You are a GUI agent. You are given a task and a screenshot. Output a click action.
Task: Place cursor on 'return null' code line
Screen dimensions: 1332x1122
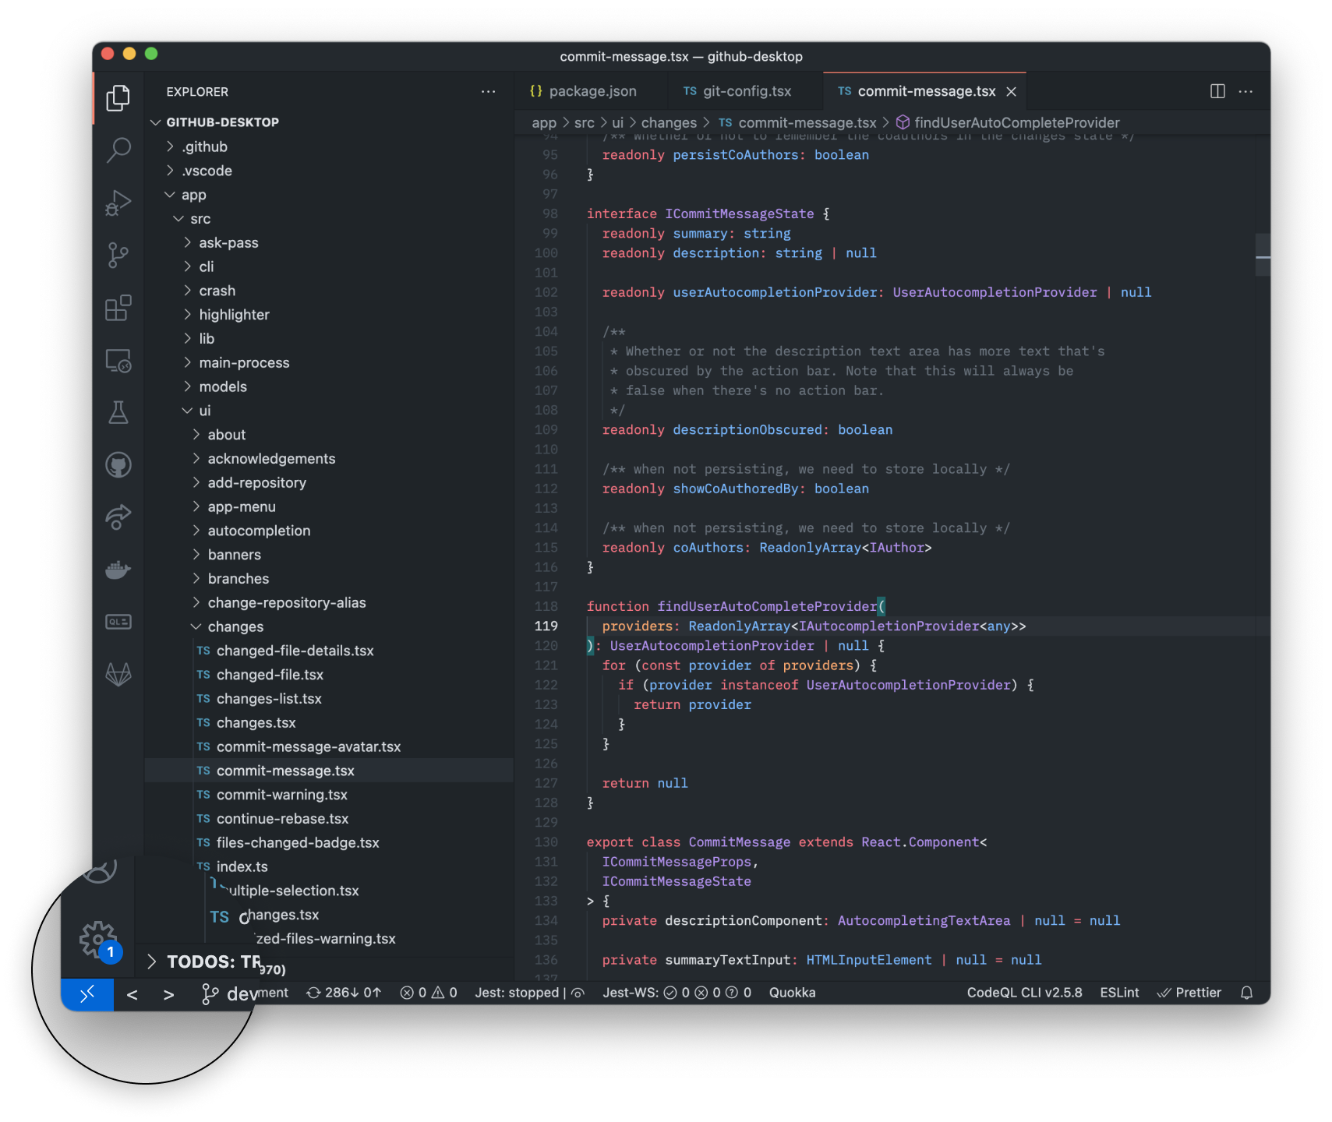645,783
